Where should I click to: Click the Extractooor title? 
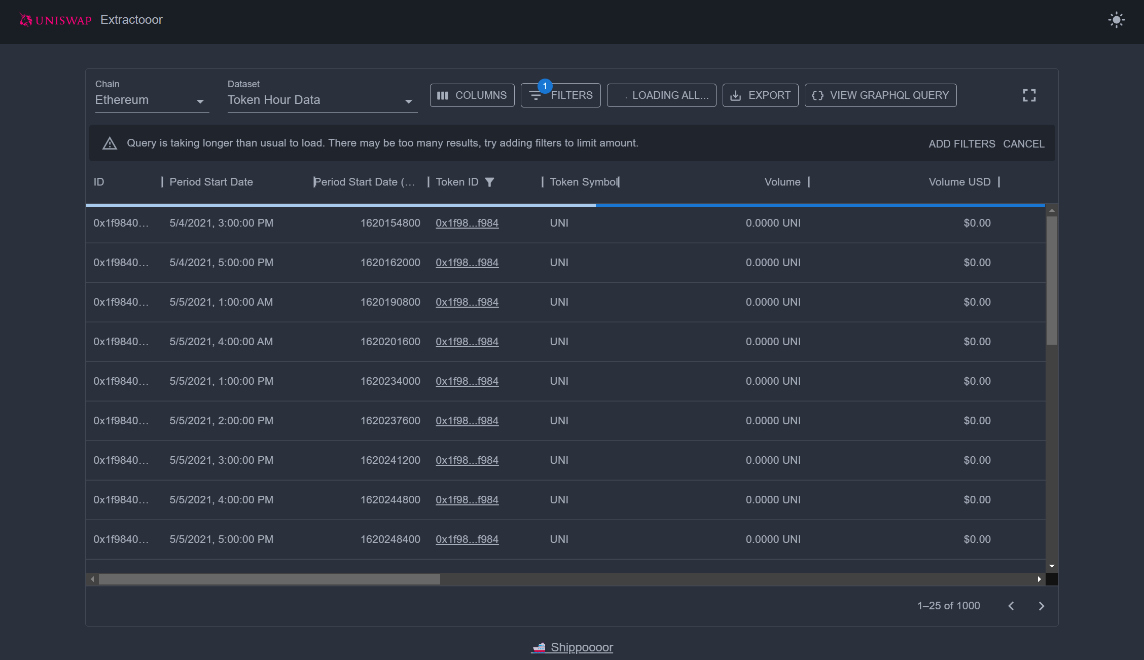131,20
